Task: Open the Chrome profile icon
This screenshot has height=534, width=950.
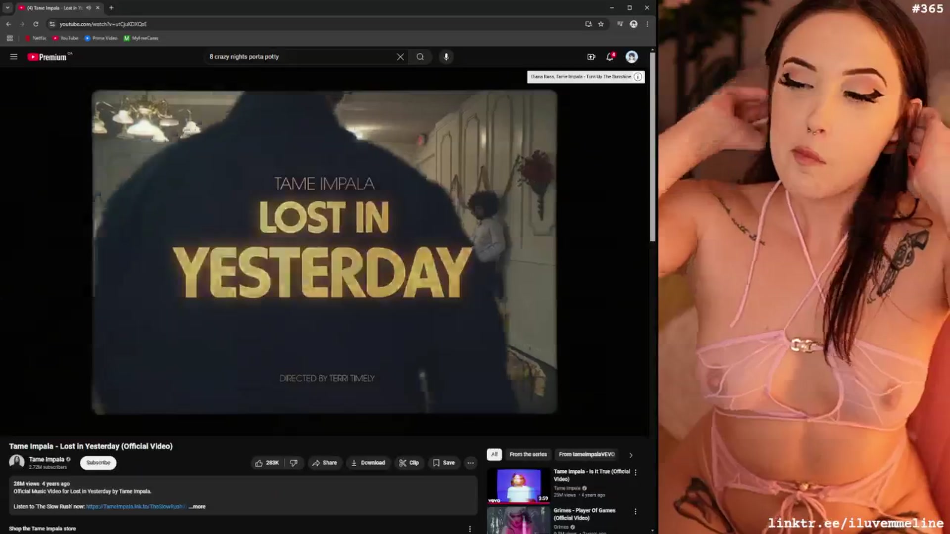Action: click(633, 24)
